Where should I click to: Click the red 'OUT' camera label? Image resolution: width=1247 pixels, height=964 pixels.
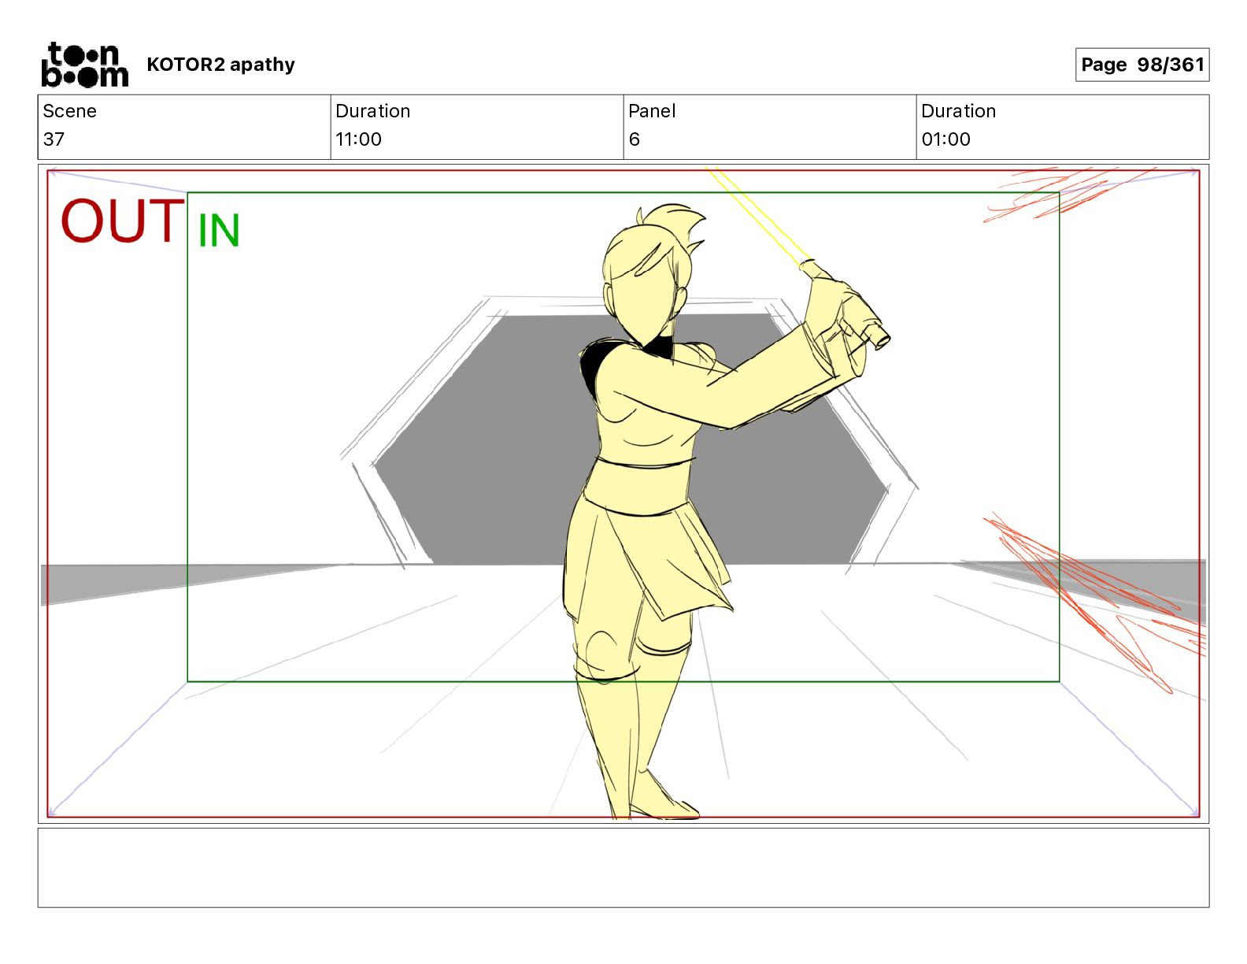click(122, 221)
